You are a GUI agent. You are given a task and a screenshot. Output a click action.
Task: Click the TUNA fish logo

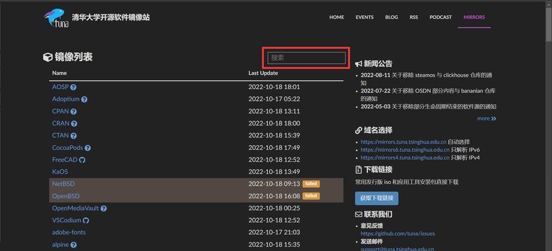(56, 18)
